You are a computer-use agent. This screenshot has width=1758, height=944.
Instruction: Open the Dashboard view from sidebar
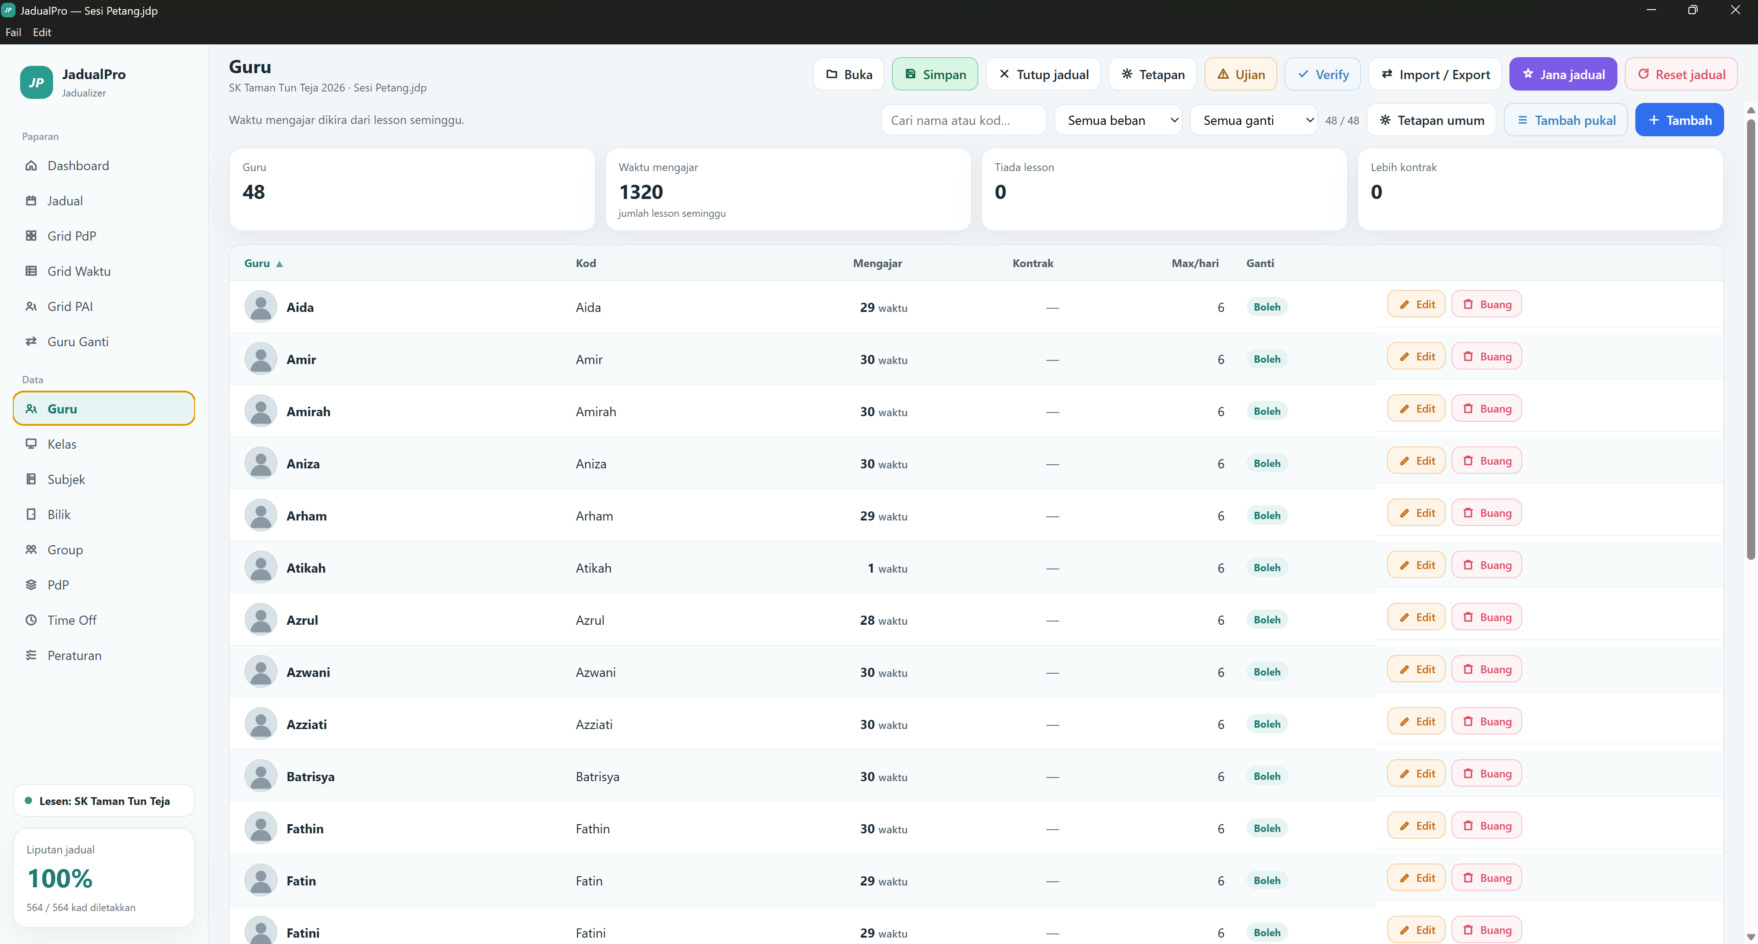[104, 166]
